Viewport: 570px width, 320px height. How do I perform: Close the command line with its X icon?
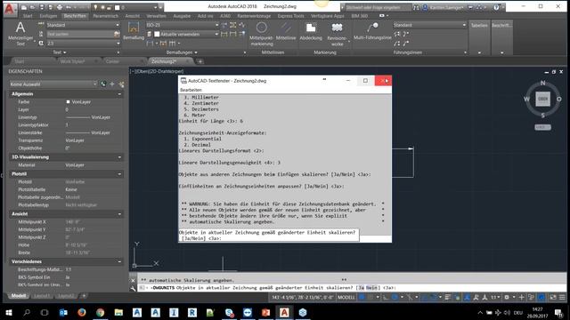coord(133,280)
